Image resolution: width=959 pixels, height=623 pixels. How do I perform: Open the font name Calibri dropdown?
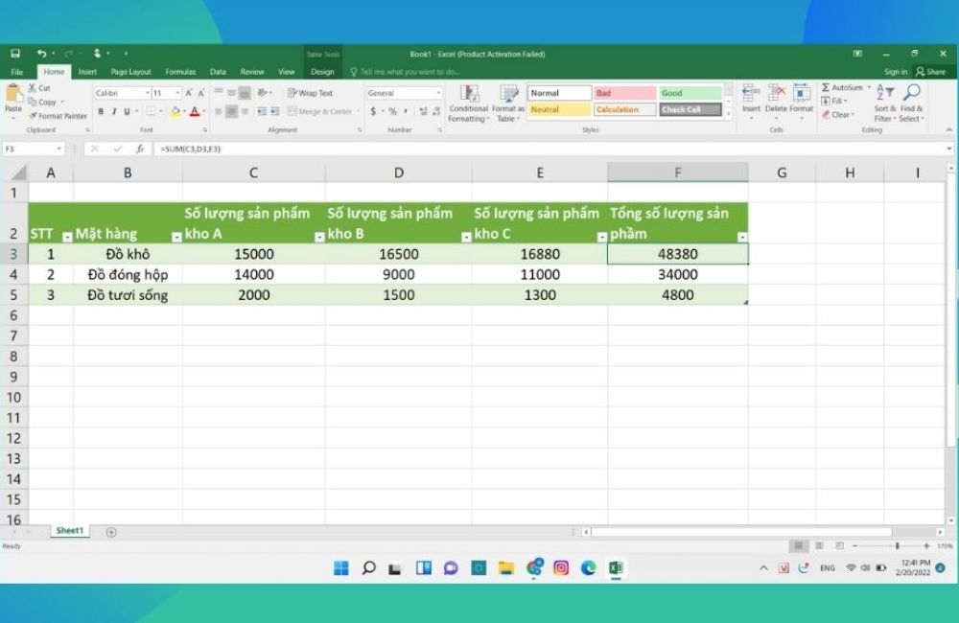[x=148, y=93]
